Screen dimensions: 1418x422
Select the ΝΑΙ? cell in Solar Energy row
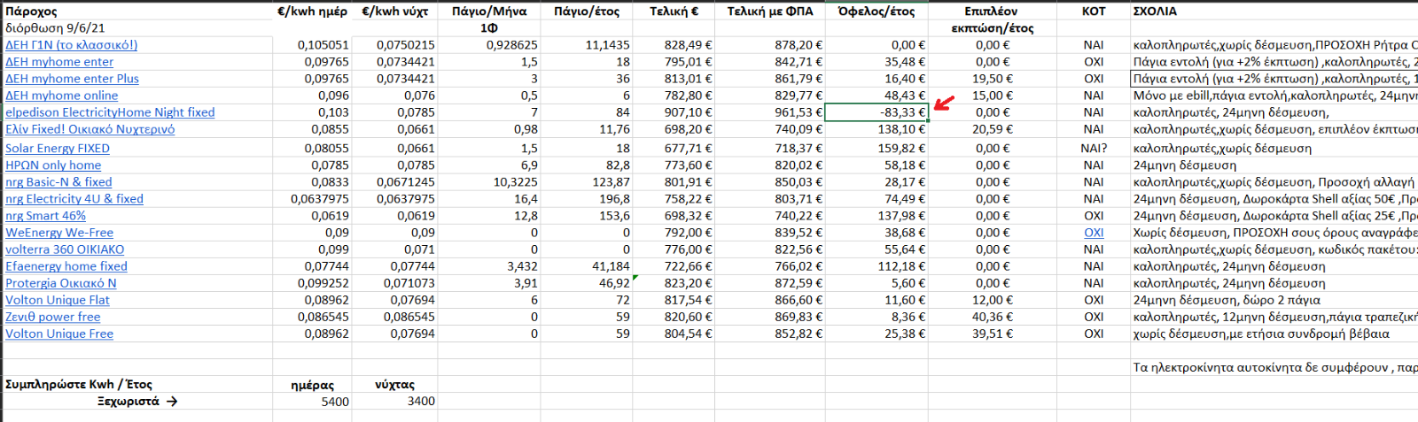tap(1094, 149)
